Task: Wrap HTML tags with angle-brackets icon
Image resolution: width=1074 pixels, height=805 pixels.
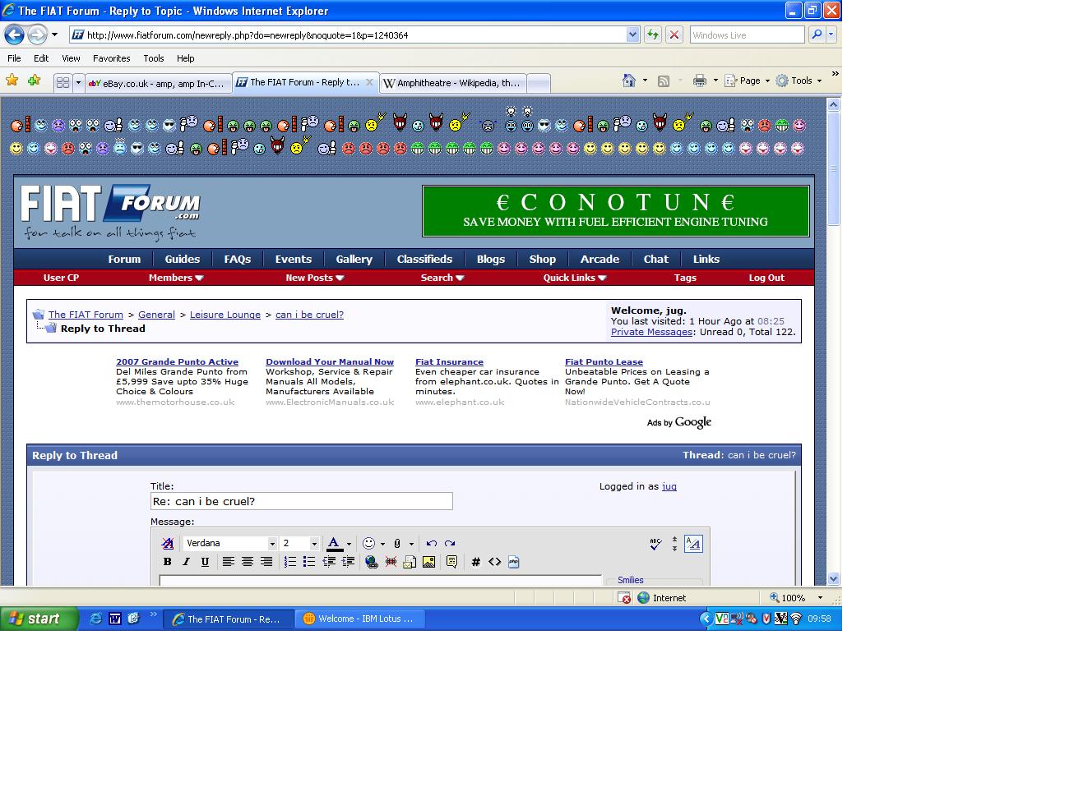Action: click(494, 562)
